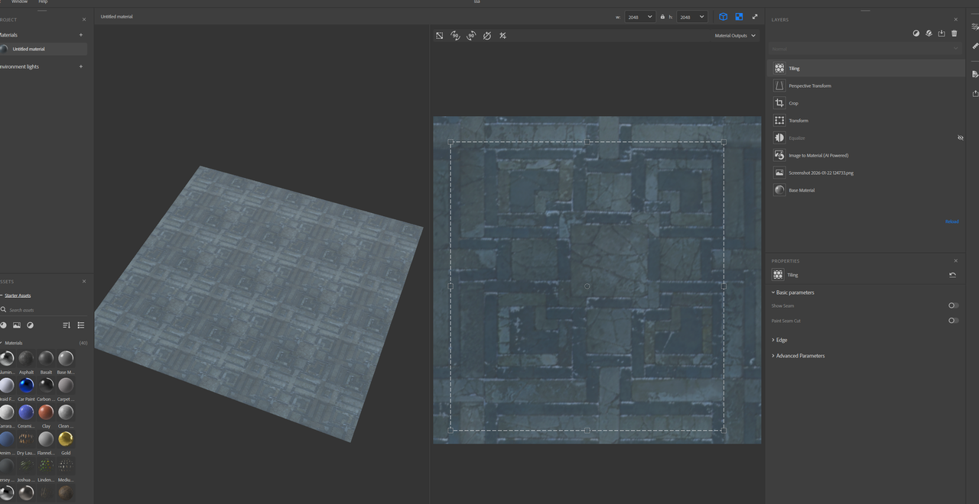
Task: Expand the Advanced Parameters section
Action: (x=799, y=356)
